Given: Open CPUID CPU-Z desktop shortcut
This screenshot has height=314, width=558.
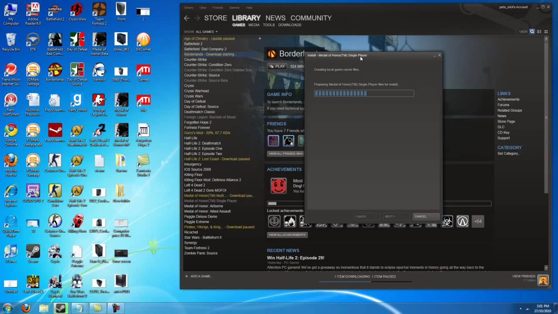Looking at the screenshot, I should 33,194.
